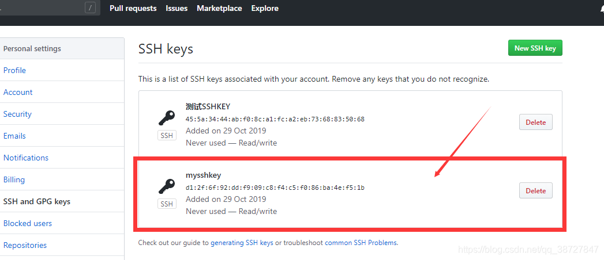Click the SSH badge under mysshkey key
Viewport: 604px width, 260px height.
click(167, 204)
